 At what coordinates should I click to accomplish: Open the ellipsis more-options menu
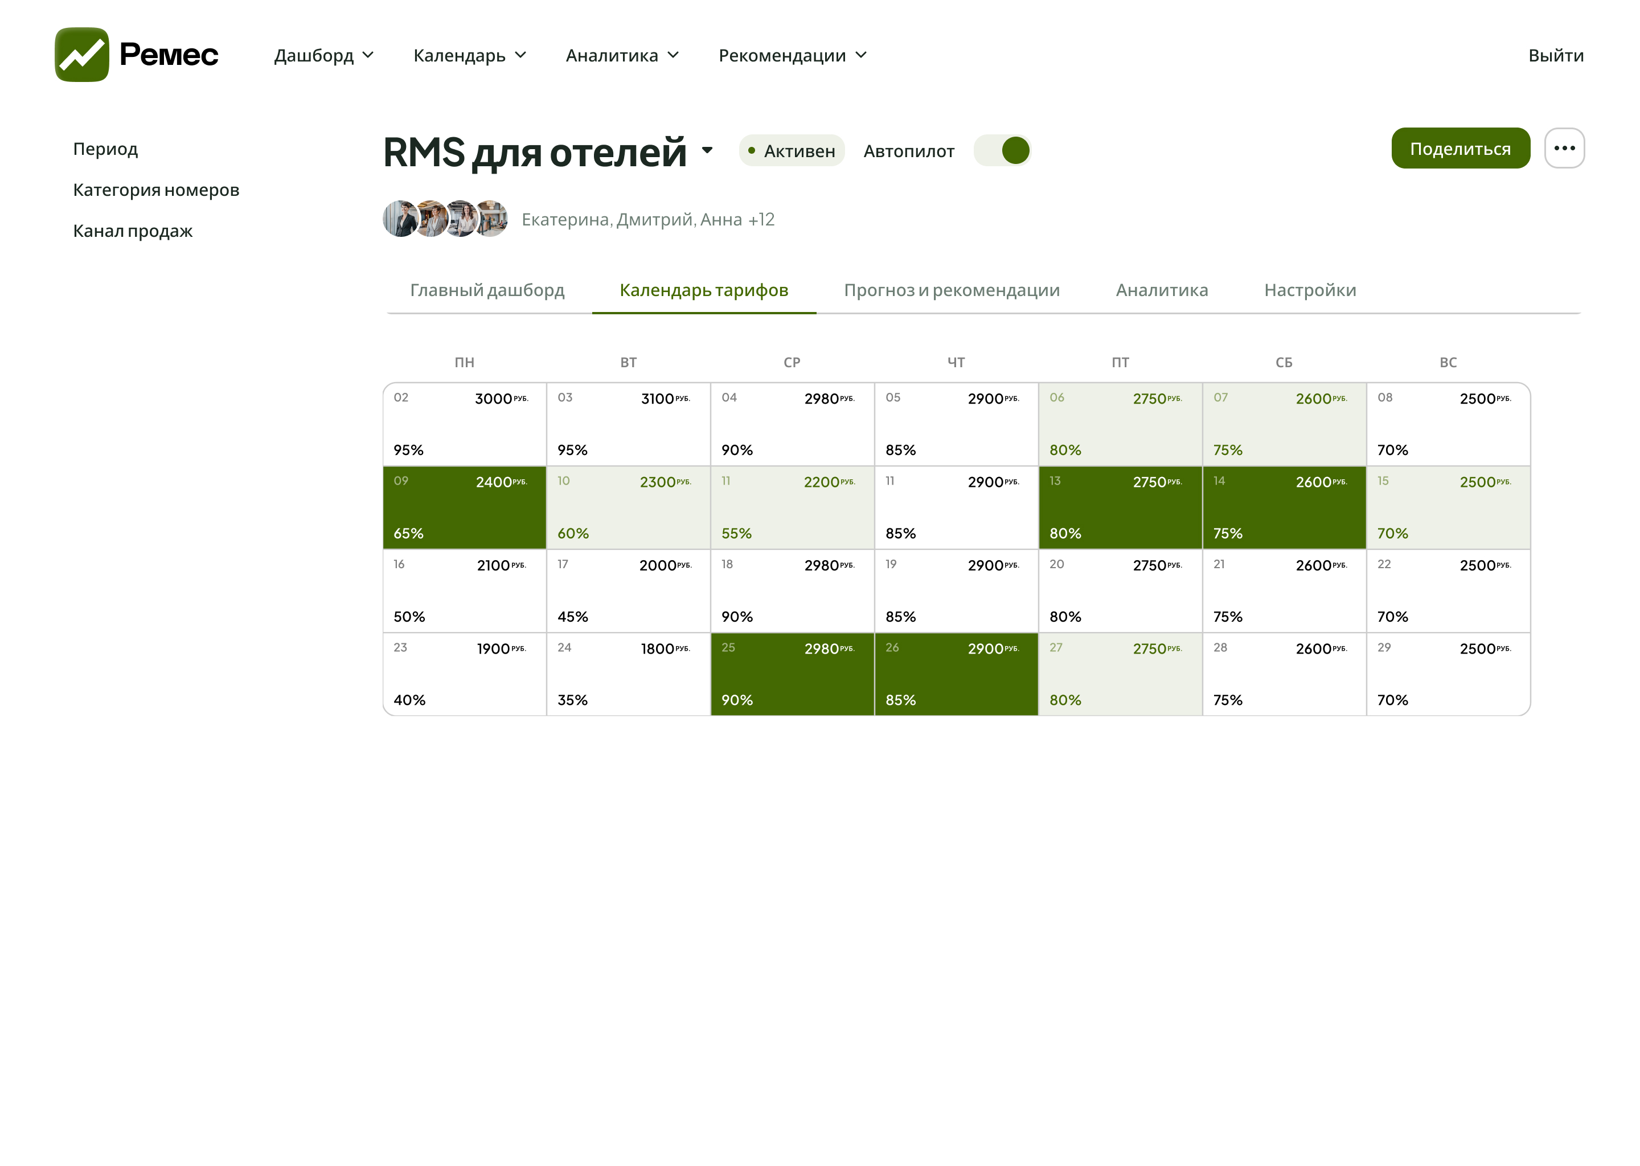coord(1565,149)
